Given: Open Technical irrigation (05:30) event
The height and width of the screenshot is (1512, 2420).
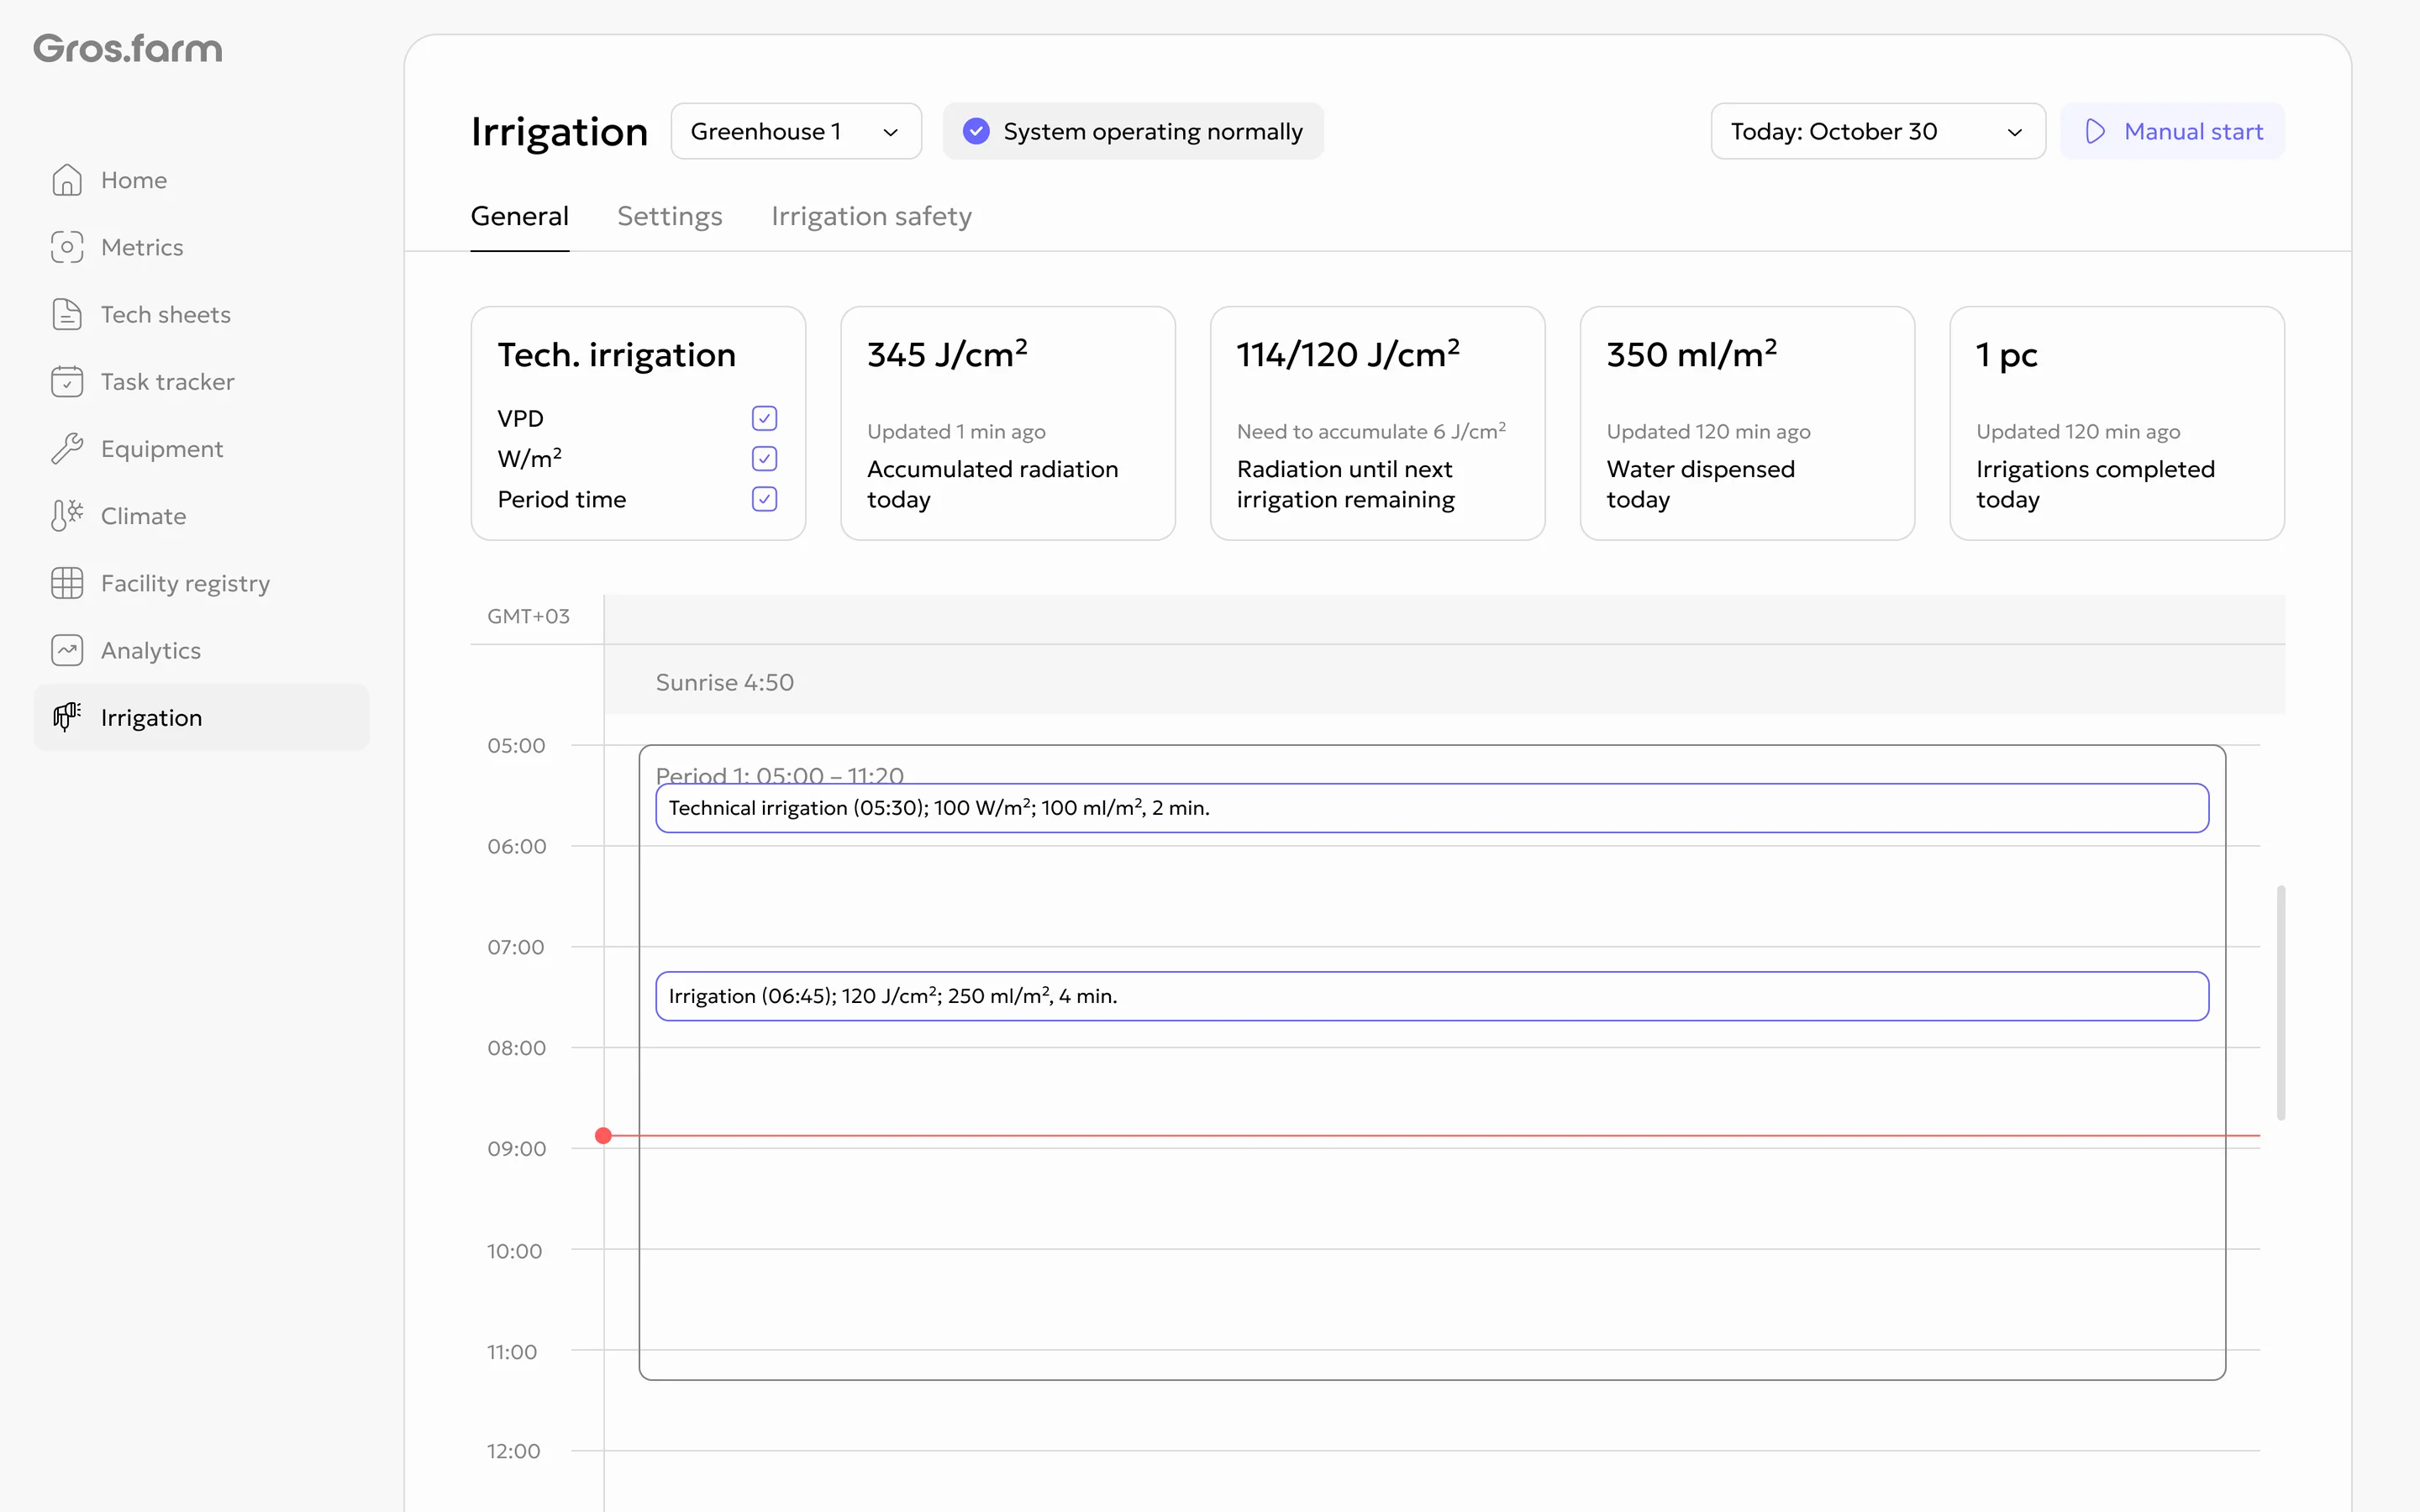Looking at the screenshot, I should (x=1432, y=808).
